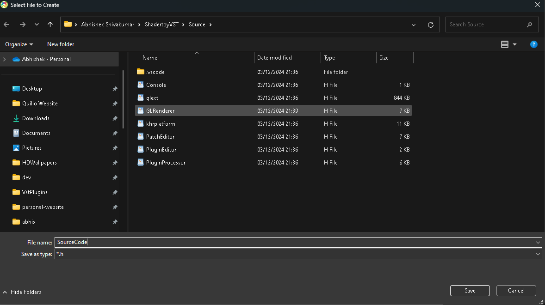Open Downloads in the sidebar
The height and width of the screenshot is (305, 545).
coord(36,118)
